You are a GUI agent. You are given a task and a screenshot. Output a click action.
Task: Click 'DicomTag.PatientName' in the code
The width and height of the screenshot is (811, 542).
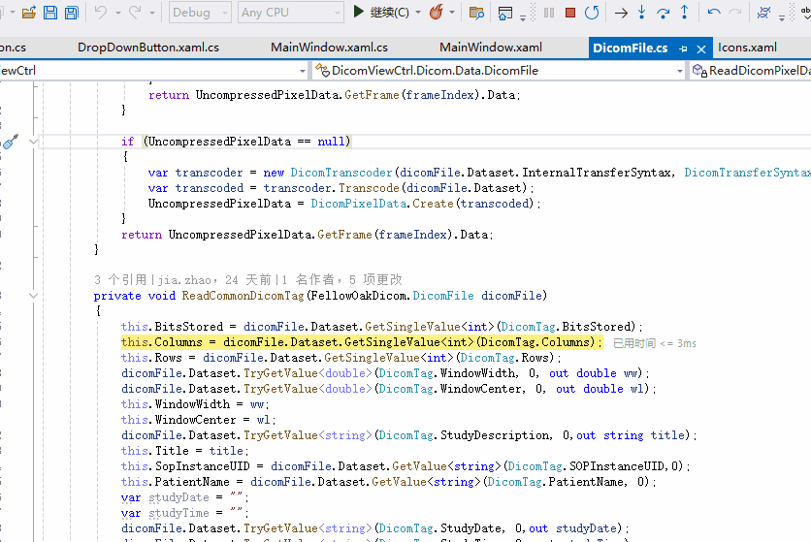coord(556,482)
